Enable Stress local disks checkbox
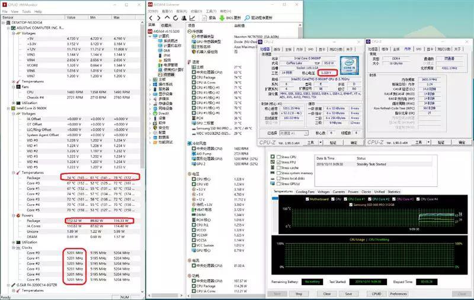Screen dimensions: 474x300 278,178
